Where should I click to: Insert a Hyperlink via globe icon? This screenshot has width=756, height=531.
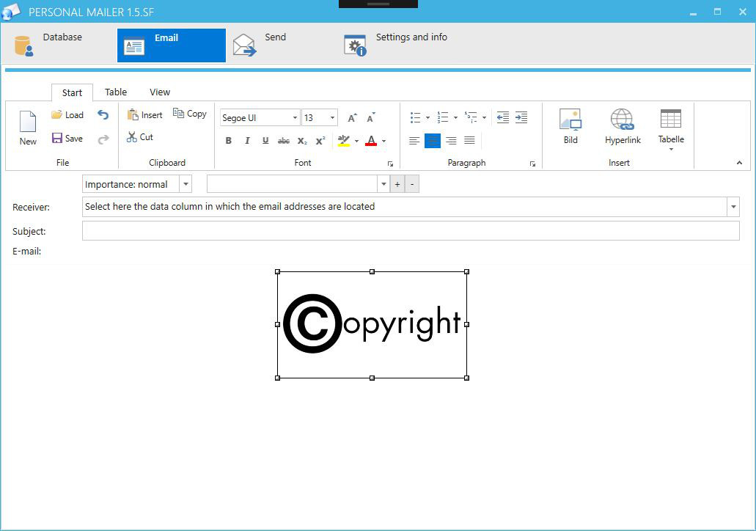[622, 119]
